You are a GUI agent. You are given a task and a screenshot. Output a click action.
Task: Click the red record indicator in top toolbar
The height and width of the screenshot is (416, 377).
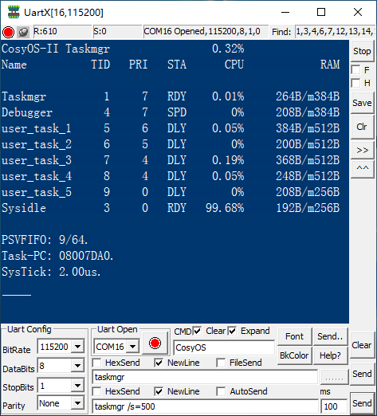tap(8, 32)
